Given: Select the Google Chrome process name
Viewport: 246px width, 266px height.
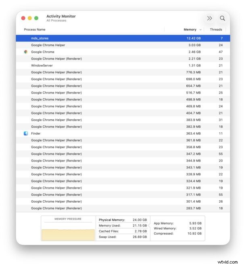Looking at the screenshot, I should click(x=43, y=52).
